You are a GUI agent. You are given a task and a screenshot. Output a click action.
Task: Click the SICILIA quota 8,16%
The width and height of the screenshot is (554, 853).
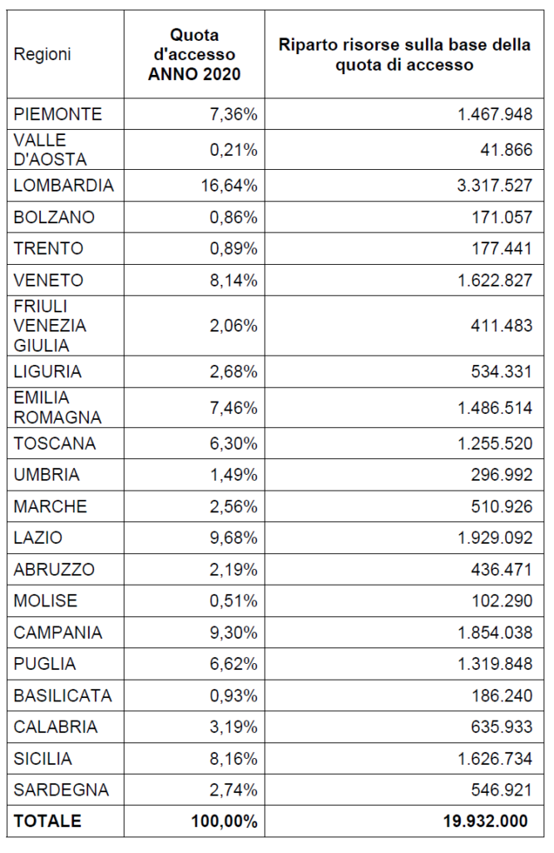click(x=234, y=759)
